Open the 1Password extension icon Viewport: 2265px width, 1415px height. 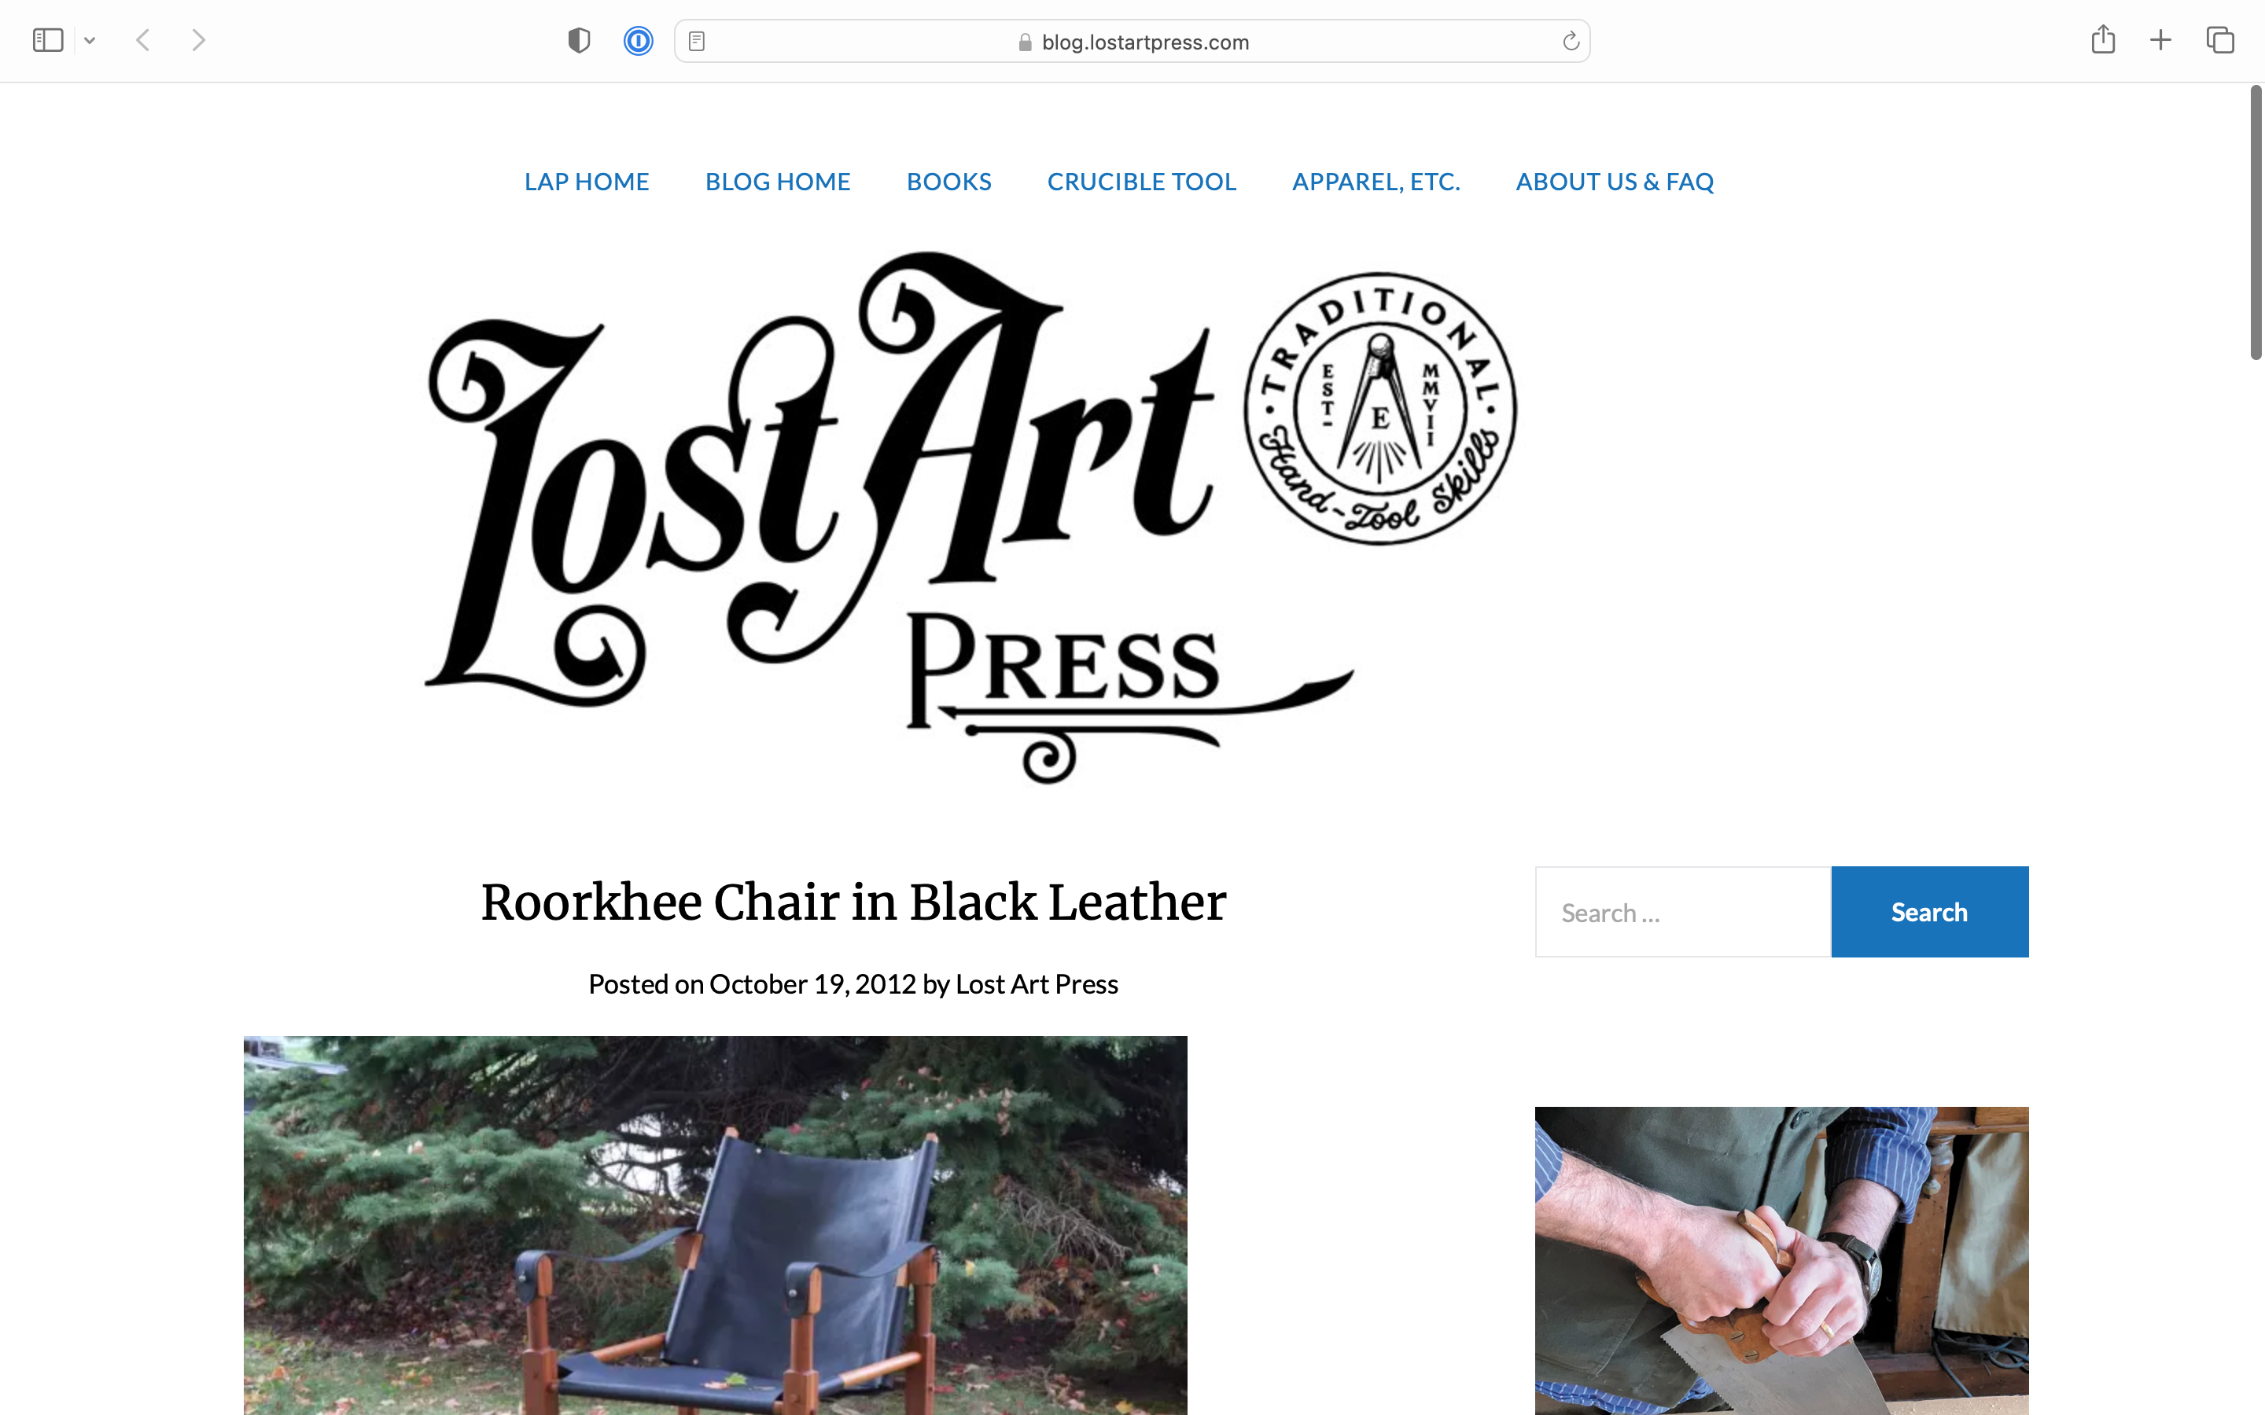639,40
